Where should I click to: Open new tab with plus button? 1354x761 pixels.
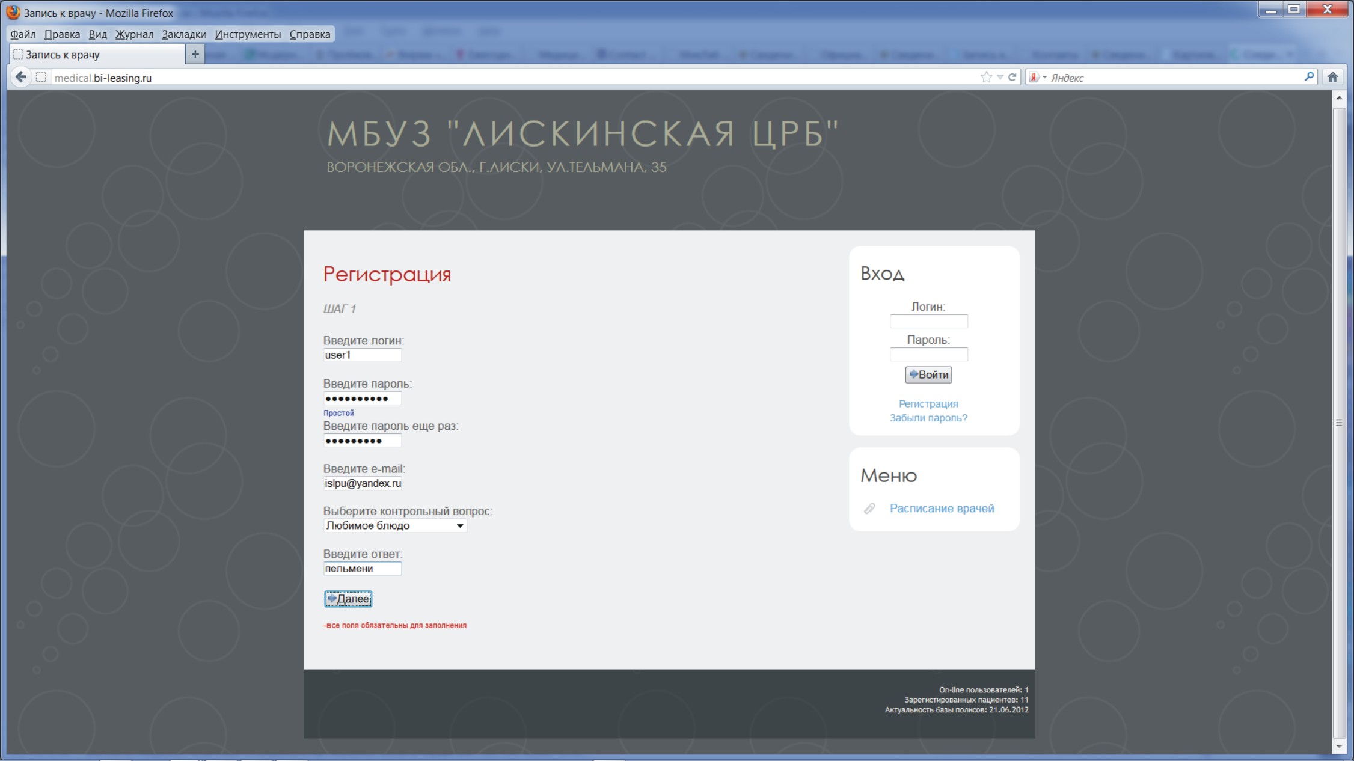click(x=195, y=54)
